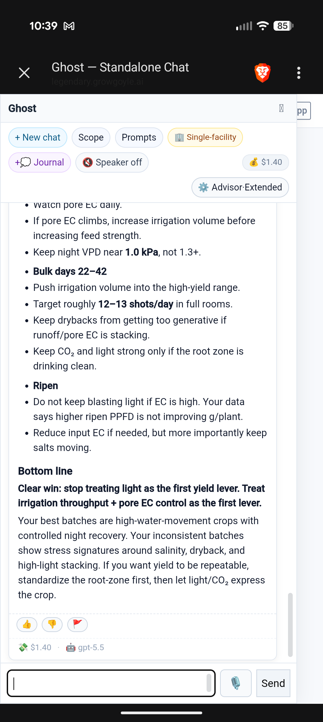
Task: Close the Ghost panel with the header icon
Action: [281, 108]
